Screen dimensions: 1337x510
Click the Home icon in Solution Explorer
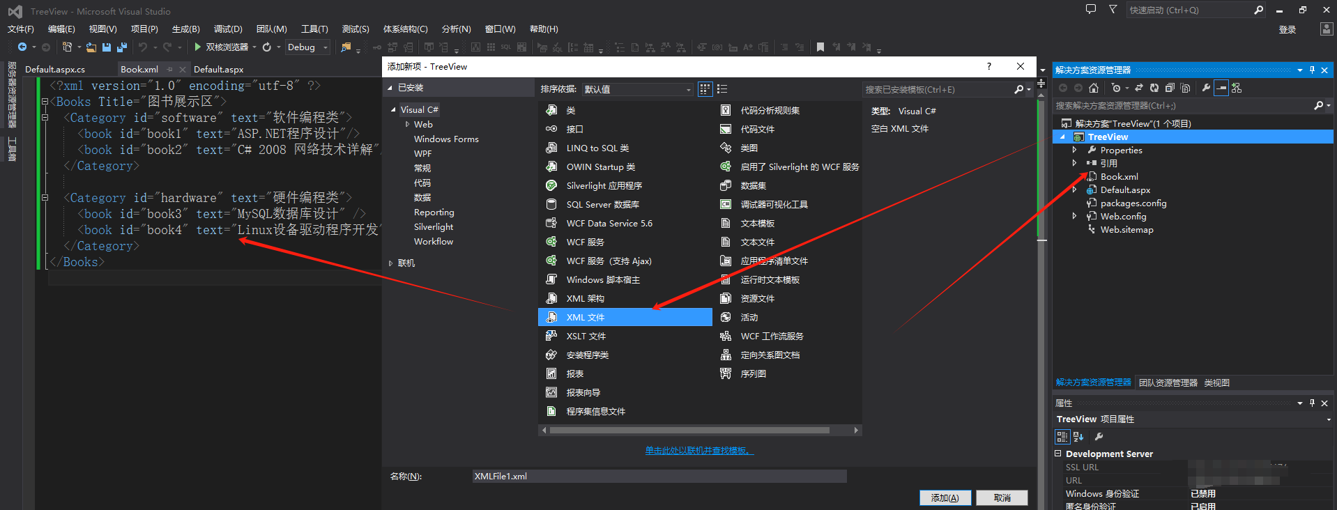pos(1093,88)
